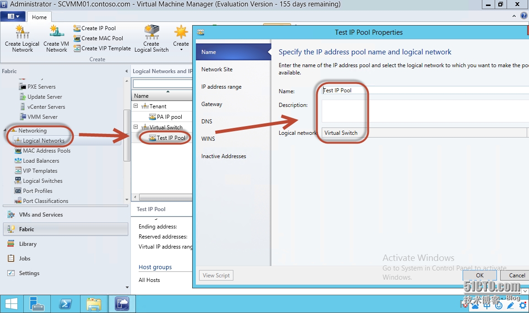Select Port Profiles tree item

pos(34,191)
